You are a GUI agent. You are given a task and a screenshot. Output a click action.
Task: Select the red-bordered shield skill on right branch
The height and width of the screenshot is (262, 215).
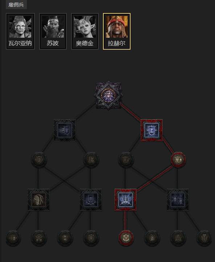(x=152, y=130)
